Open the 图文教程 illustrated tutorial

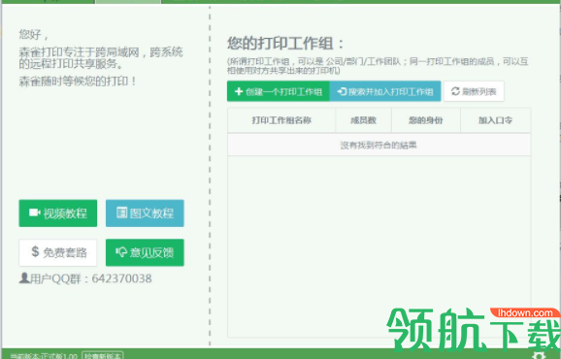(145, 213)
